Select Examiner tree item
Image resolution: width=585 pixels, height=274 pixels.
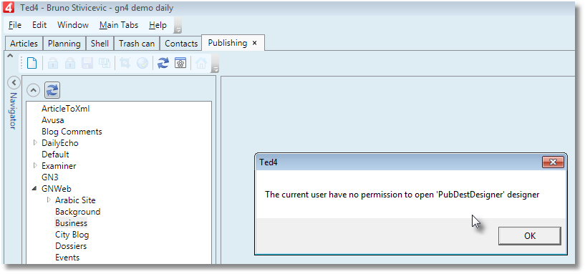coord(59,165)
